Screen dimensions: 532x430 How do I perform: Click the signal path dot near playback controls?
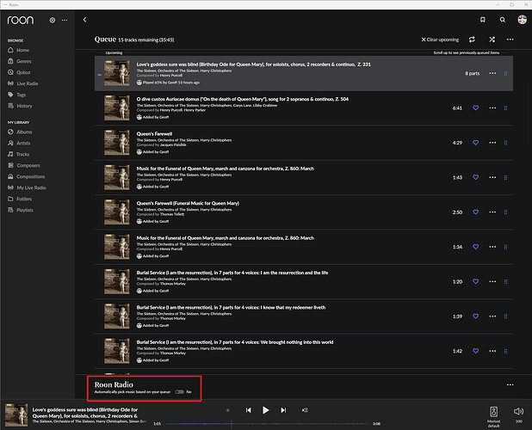[x=227, y=410]
